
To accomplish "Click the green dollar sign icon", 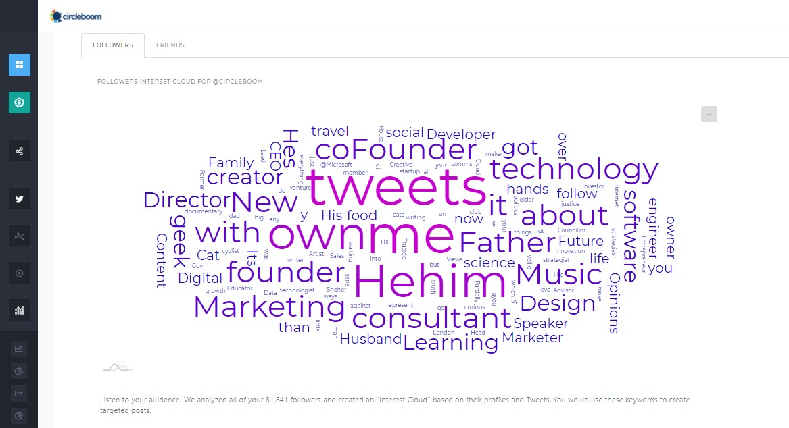I will (19, 103).
